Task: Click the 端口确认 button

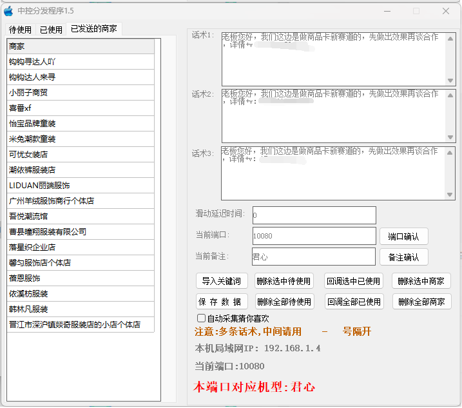Action: tap(403, 237)
